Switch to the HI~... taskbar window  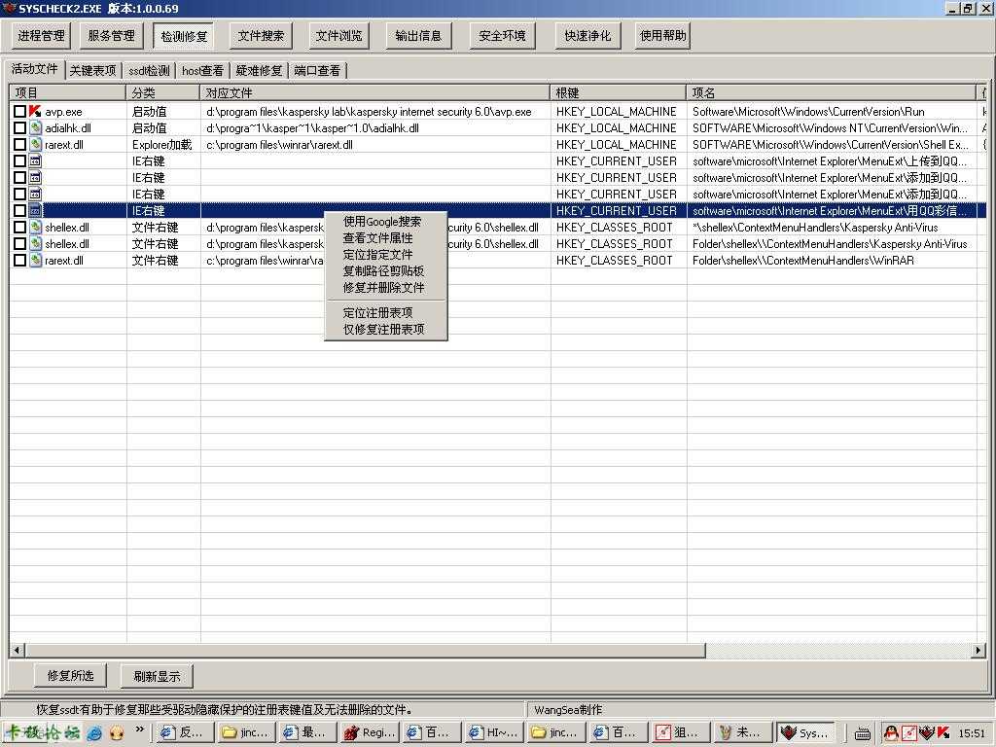[493, 732]
